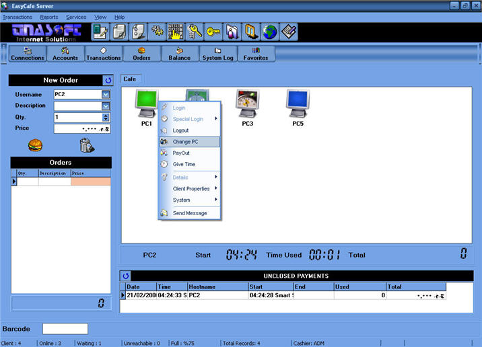
Task: Click the document with dots toolbar icon
Action: [138, 32]
